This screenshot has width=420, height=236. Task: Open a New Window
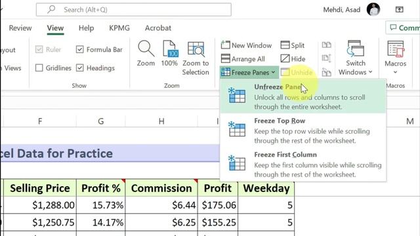[x=247, y=45]
